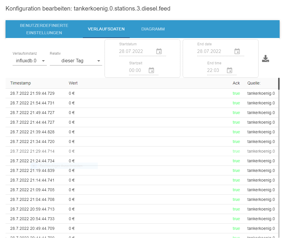Open the End time picker icon
Screen dimensions: 284x238
pos(230,70)
